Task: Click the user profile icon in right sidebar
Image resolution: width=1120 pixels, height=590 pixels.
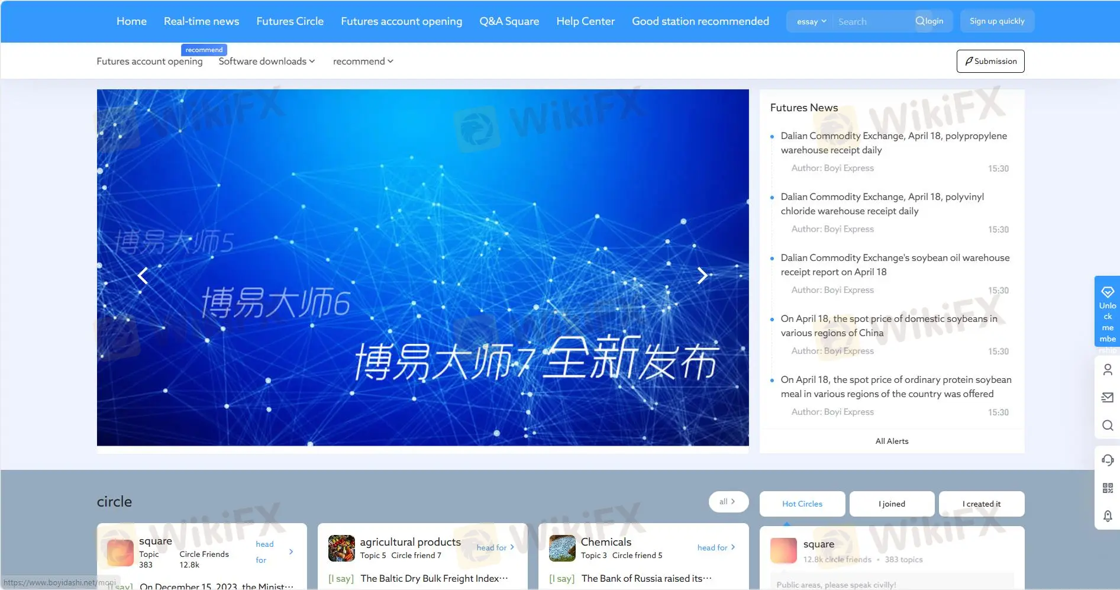Action: point(1108,370)
